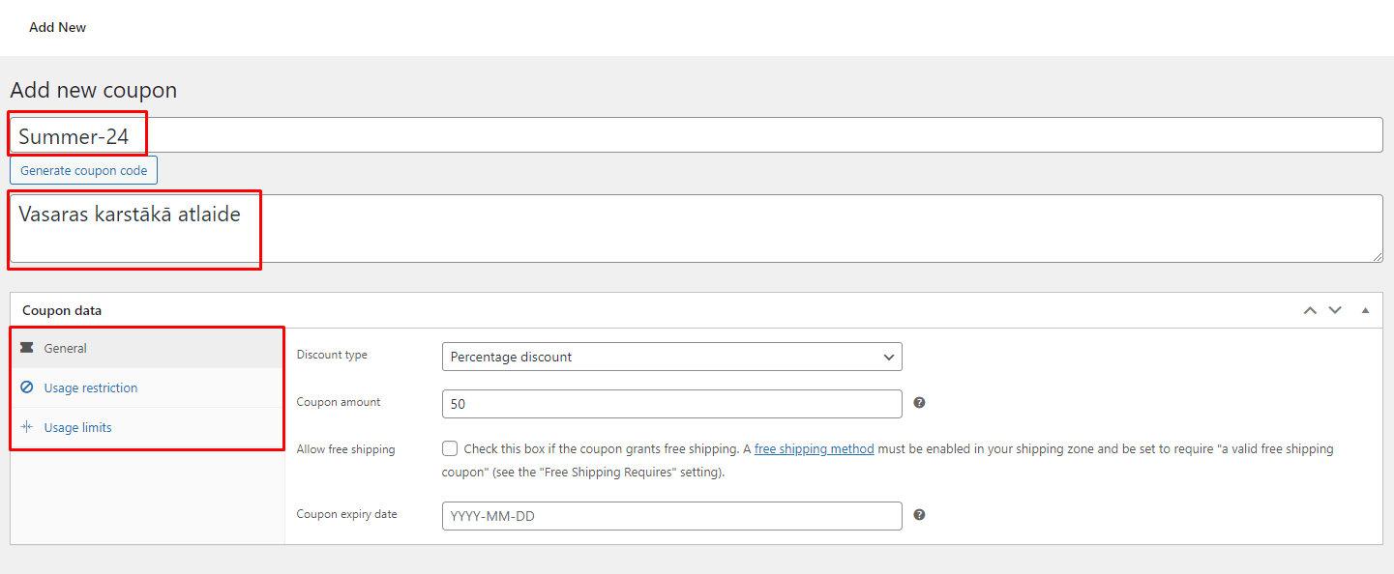1394x574 pixels.
Task: Follow the free shipping method link
Action: click(x=814, y=448)
